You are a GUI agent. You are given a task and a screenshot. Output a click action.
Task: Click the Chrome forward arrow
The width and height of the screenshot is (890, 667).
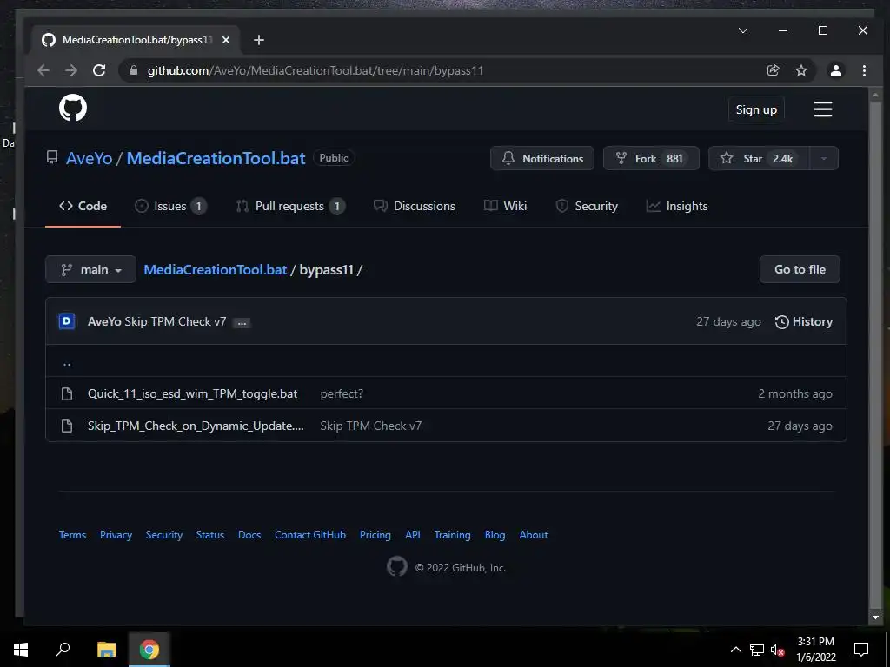point(71,70)
